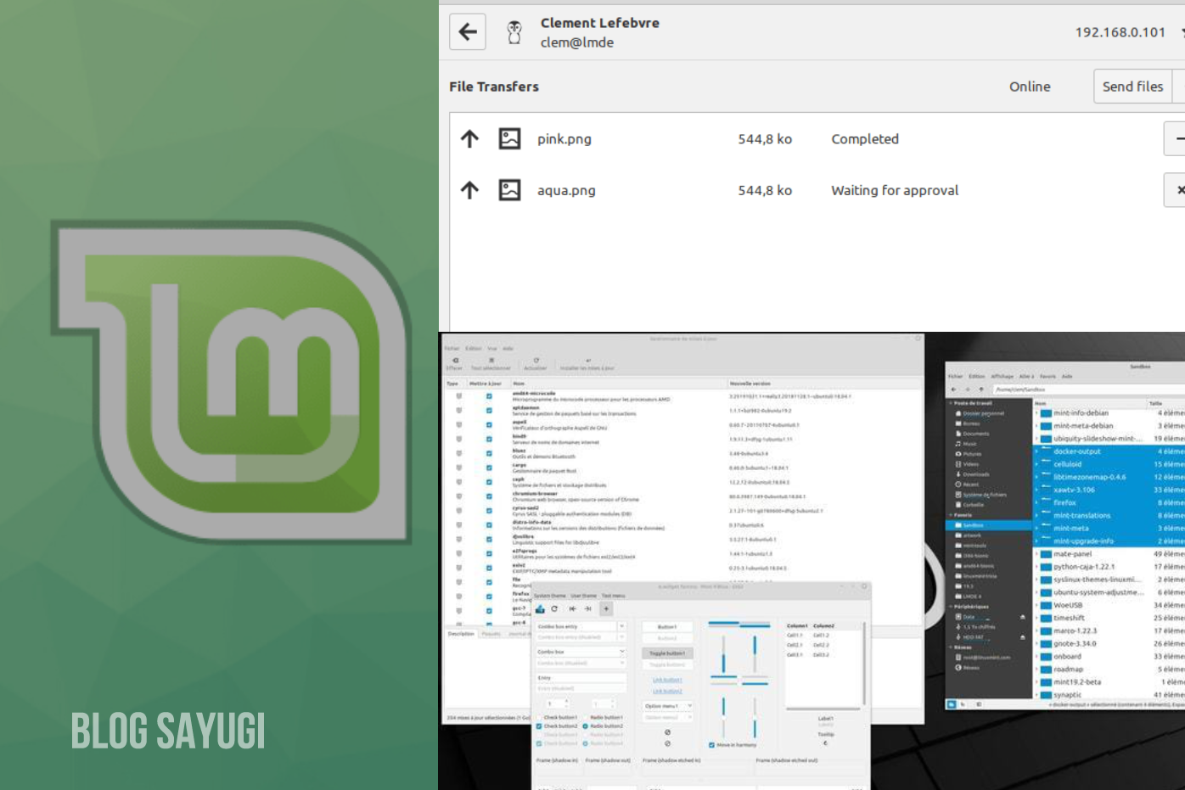Click the Send files button
This screenshot has width=1185, height=790.
pos(1132,86)
